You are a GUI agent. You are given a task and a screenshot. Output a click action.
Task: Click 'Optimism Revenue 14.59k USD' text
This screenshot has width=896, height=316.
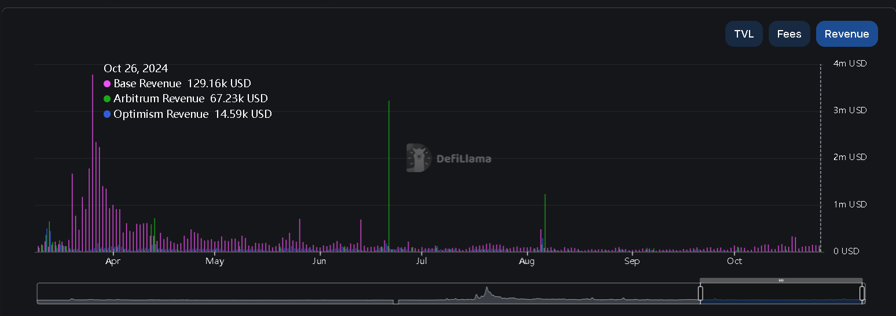[x=193, y=114]
